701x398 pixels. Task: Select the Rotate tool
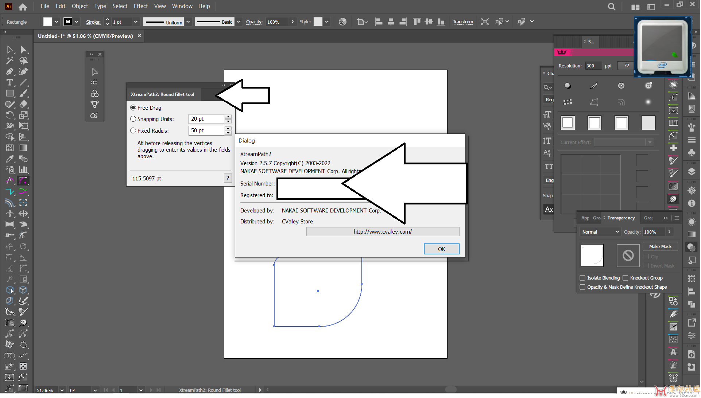click(x=10, y=115)
